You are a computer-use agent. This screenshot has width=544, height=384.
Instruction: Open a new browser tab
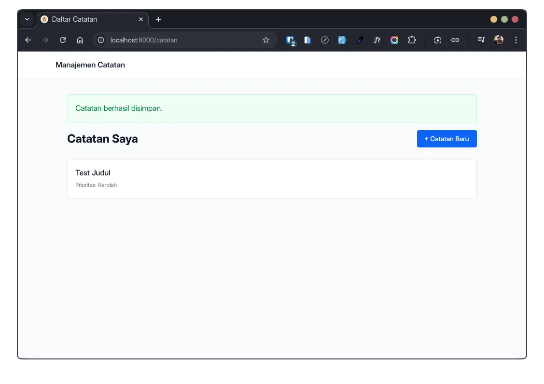pyautogui.click(x=158, y=19)
